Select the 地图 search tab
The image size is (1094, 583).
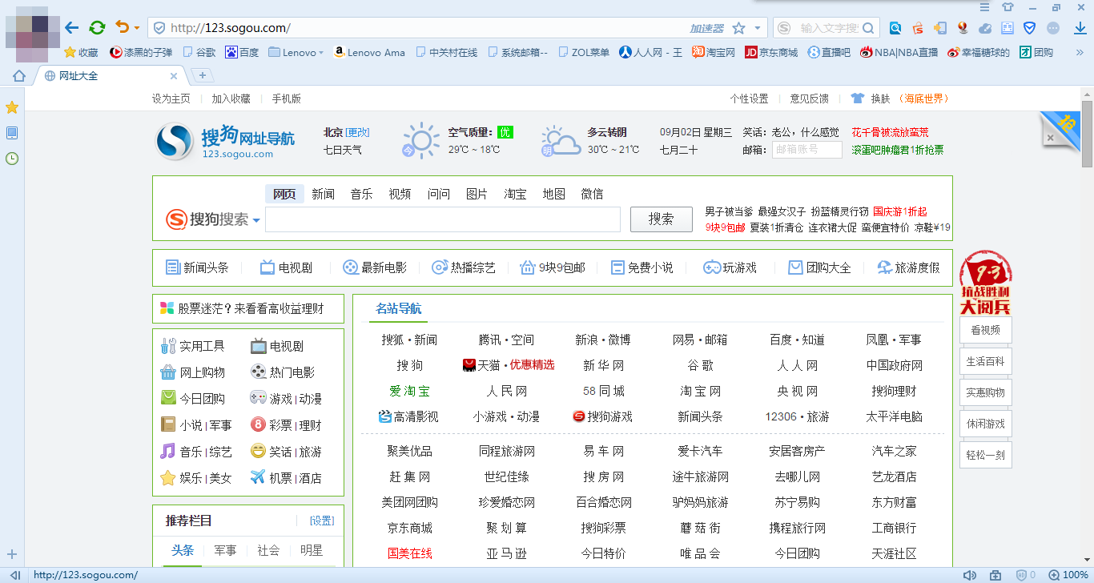553,194
